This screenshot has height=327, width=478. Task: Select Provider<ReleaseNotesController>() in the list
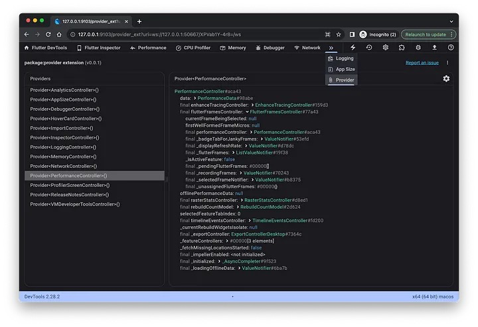94,195
